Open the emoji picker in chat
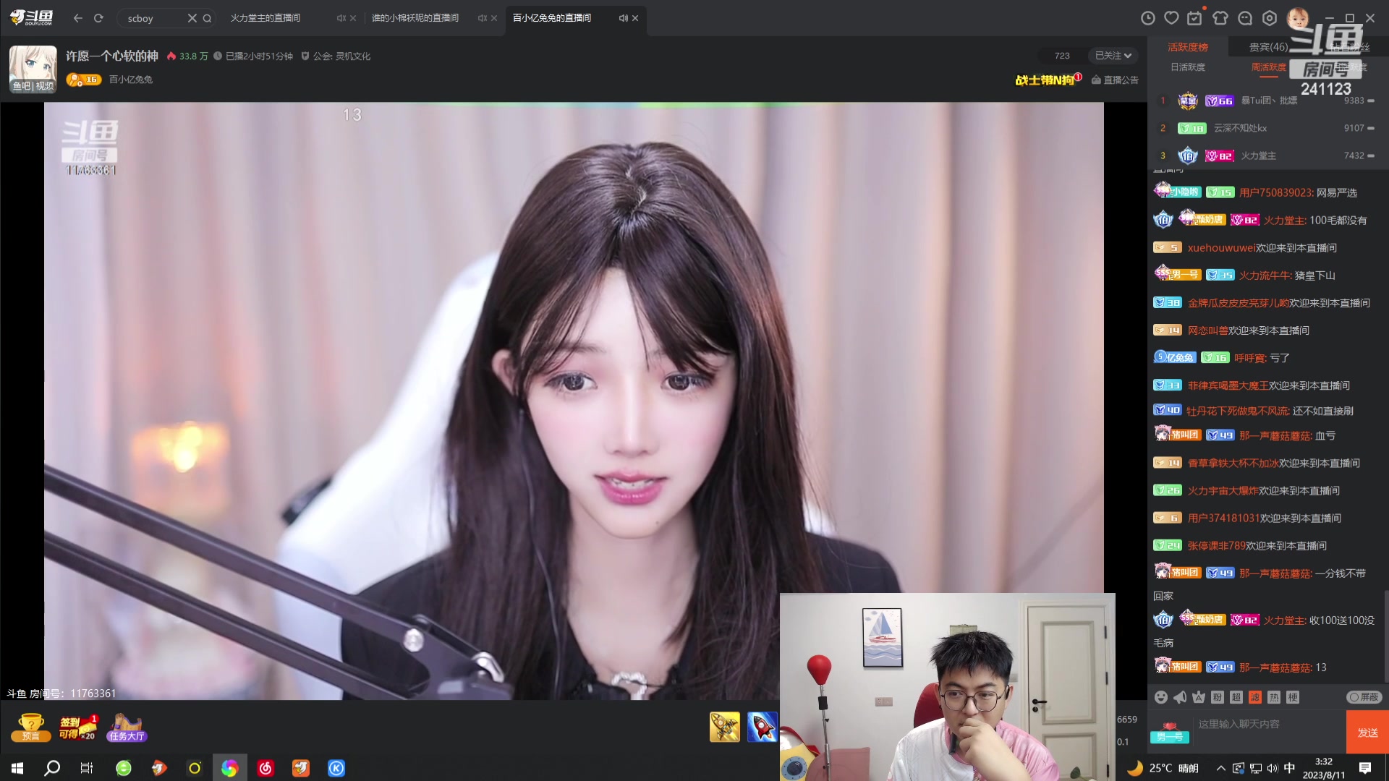1389x781 pixels. tap(1161, 697)
